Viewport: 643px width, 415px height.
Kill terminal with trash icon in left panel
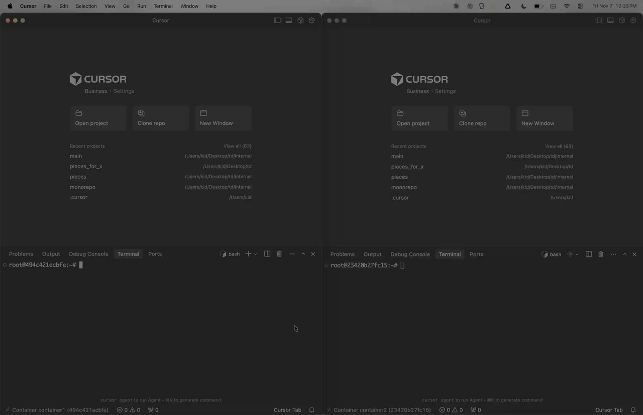click(x=279, y=254)
